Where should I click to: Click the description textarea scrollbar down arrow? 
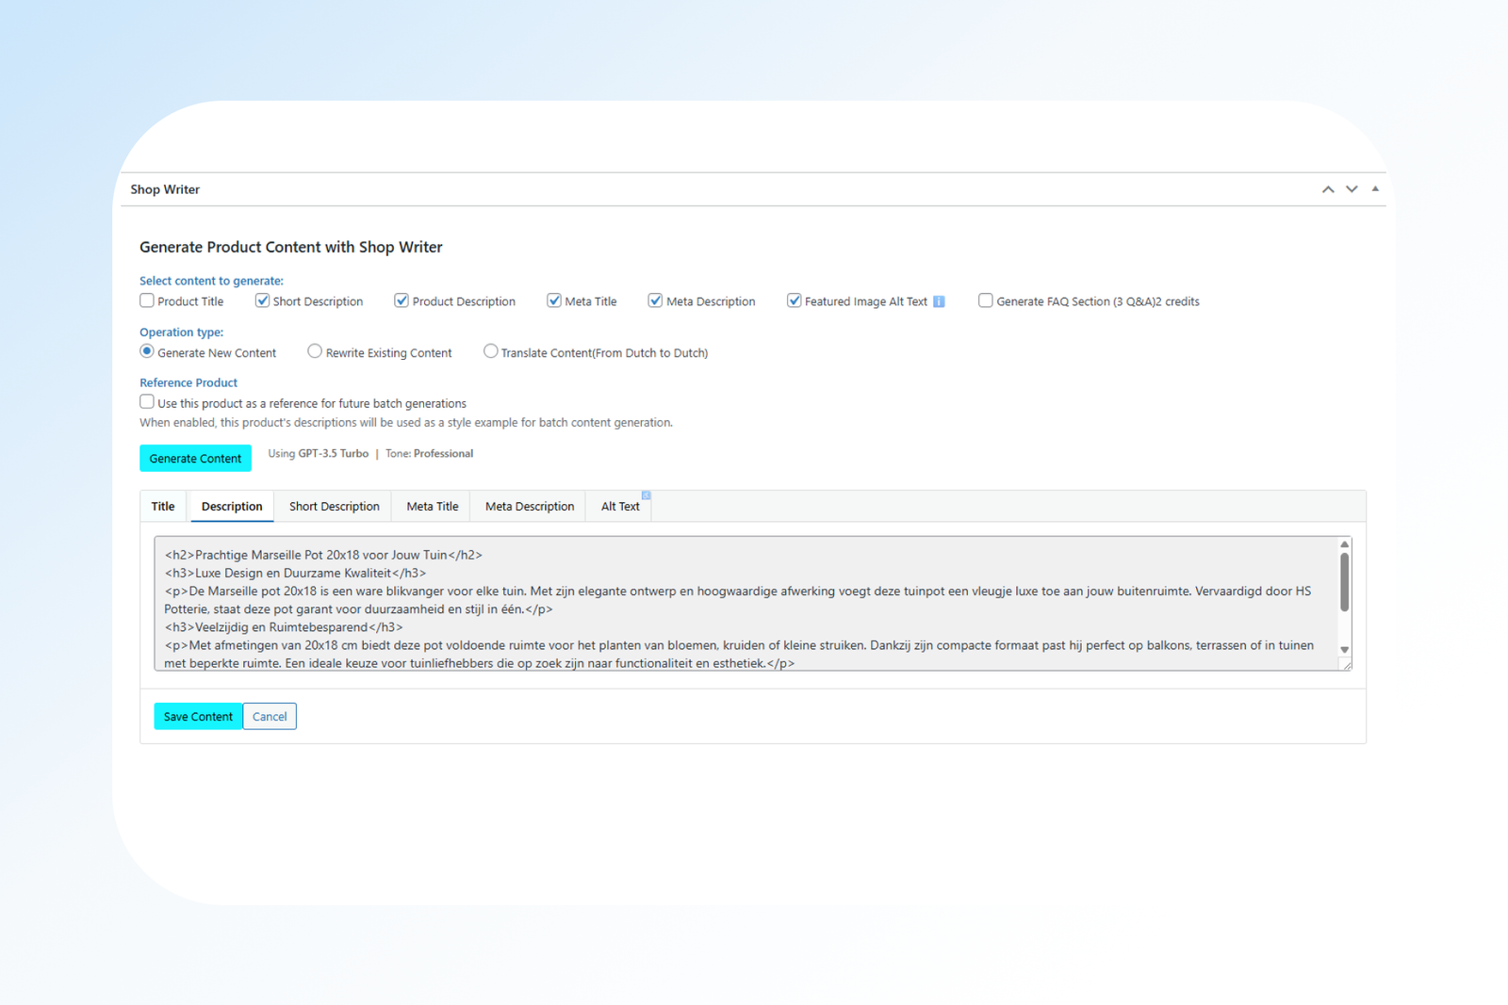(x=1344, y=650)
